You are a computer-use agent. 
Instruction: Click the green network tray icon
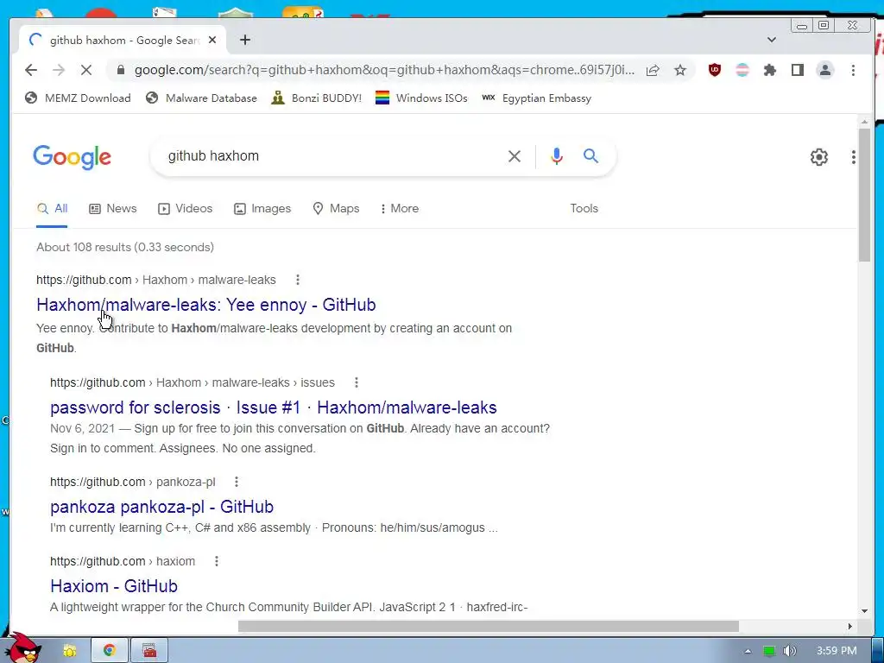point(769,651)
